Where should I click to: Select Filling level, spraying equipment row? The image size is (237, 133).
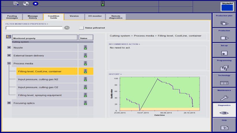pos(47,95)
